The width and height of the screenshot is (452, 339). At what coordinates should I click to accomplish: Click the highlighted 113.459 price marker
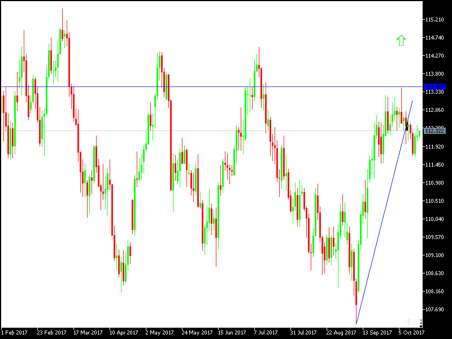(x=435, y=87)
